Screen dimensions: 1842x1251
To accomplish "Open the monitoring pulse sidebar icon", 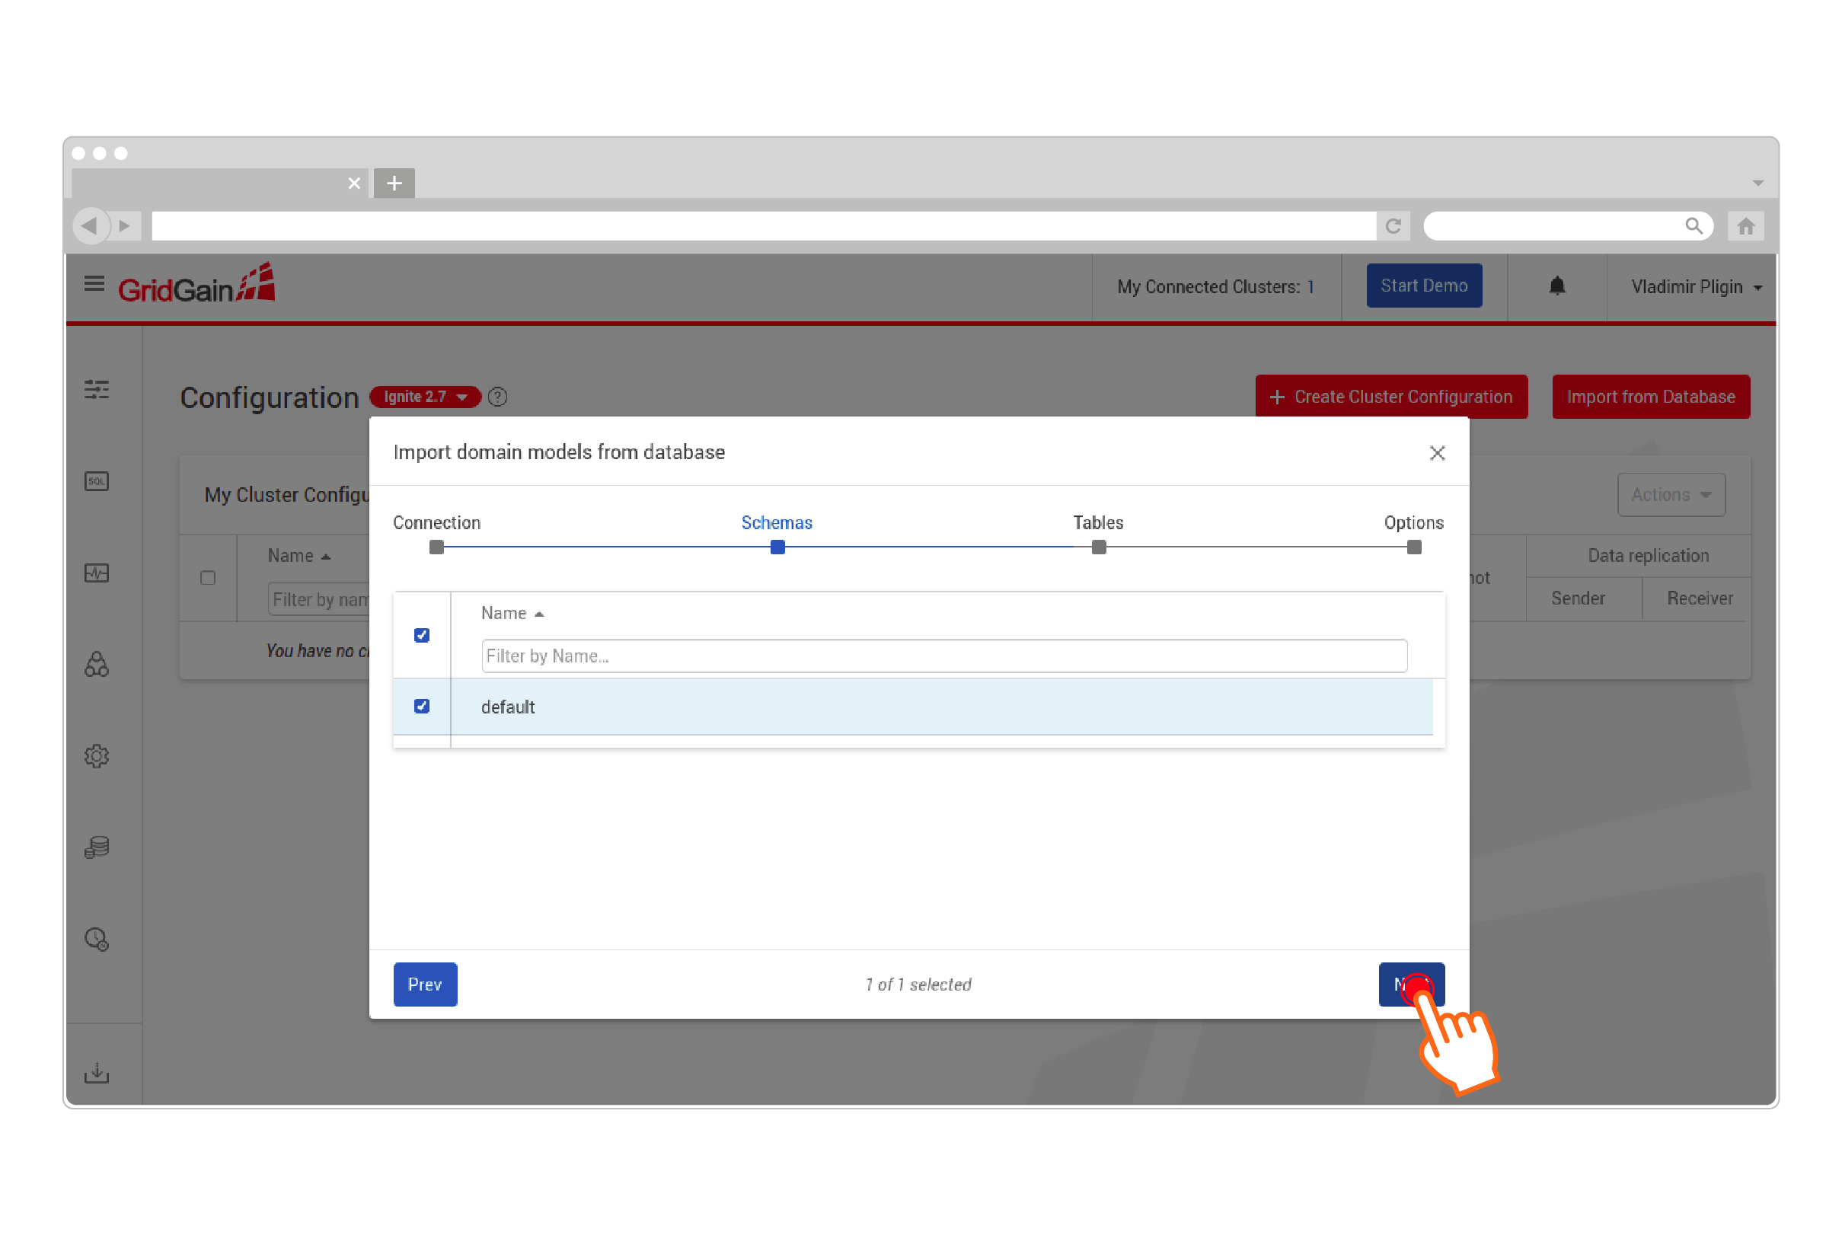I will click(97, 573).
